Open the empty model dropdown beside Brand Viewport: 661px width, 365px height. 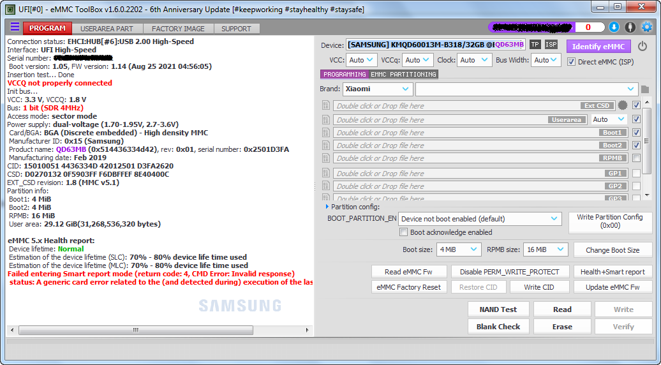[x=526, y=89]
